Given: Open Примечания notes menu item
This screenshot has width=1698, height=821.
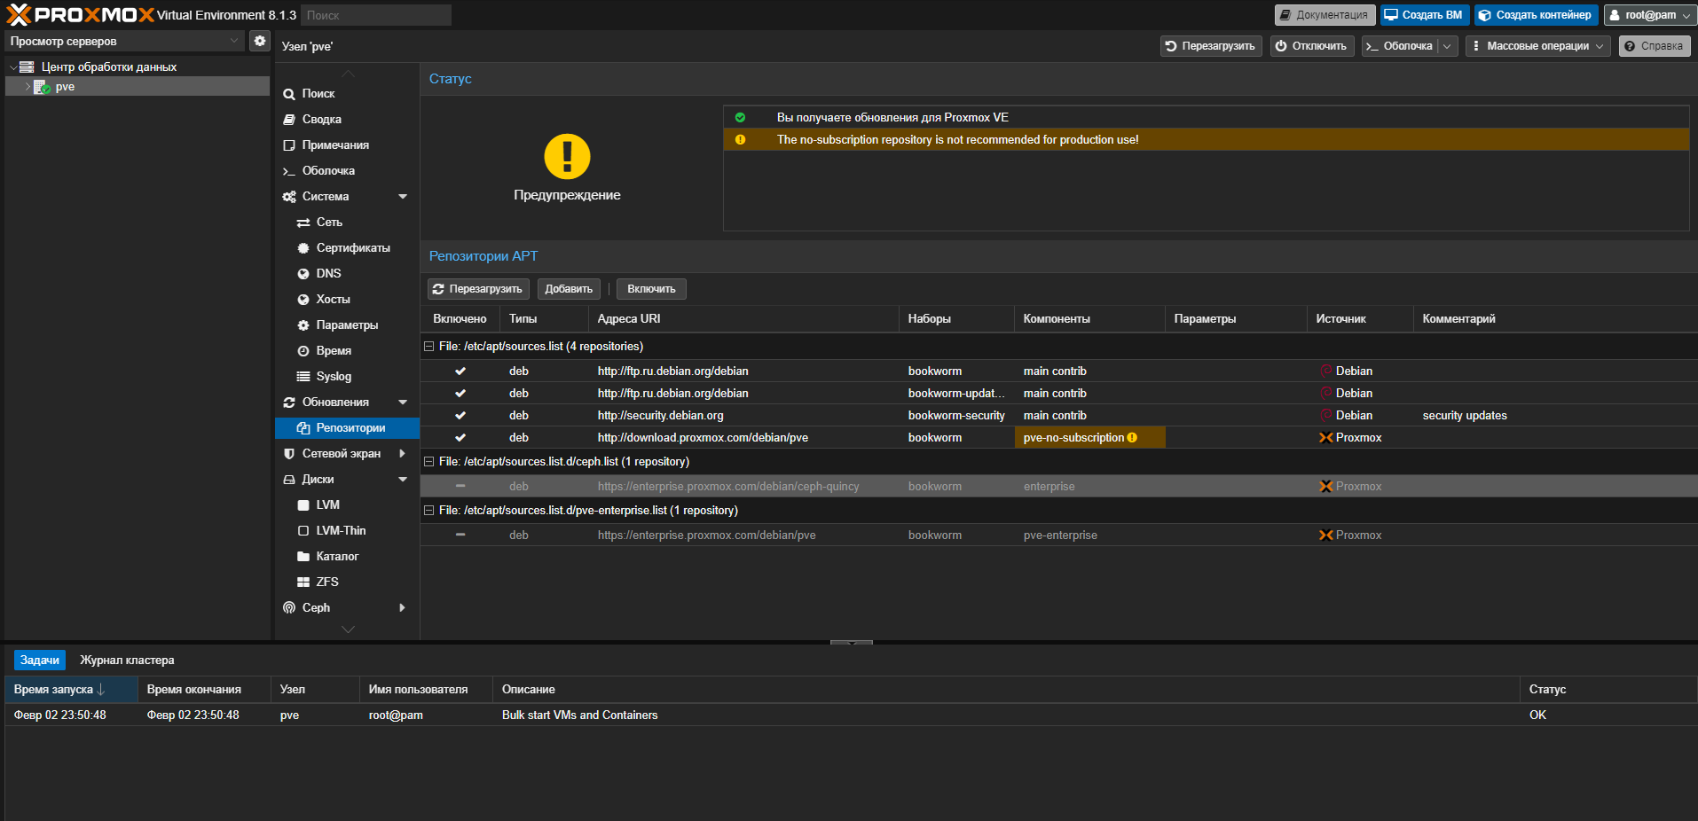Looking at the screenshot, I should coord(347,145).
